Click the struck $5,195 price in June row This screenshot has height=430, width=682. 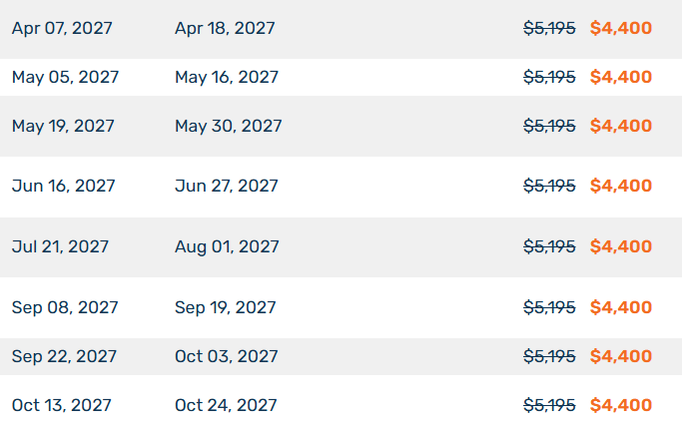click(x=549, y=187)
